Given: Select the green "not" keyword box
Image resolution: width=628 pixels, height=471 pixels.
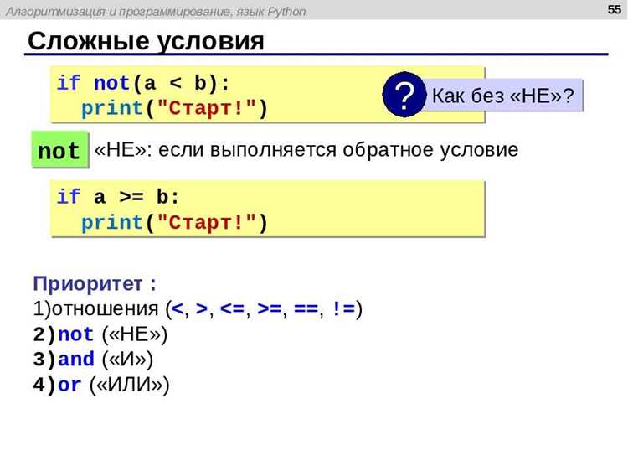Looking at the screenshot, I should point(59,150).
